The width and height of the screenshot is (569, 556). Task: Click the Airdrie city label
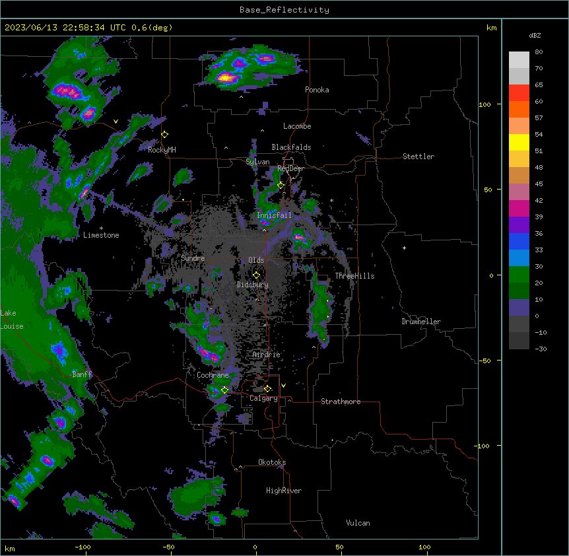[x=267, y=355]
